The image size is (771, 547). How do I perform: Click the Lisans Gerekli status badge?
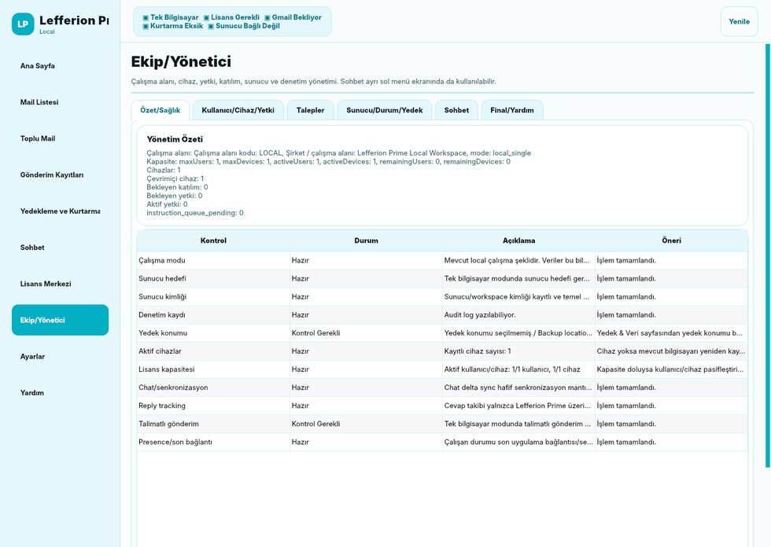click(231, 17)
